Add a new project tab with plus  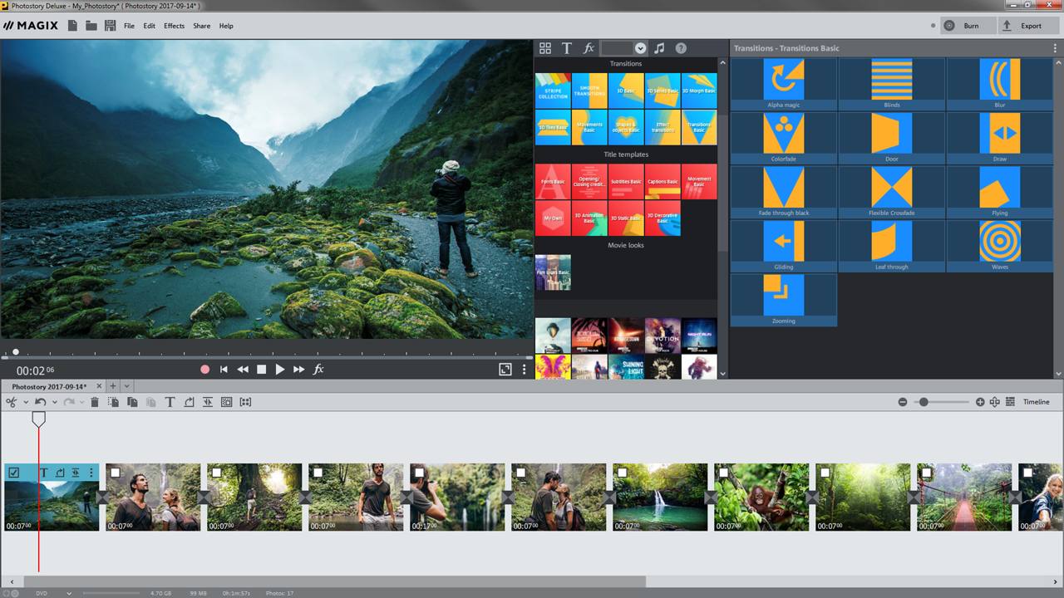[x=113, y=386]
